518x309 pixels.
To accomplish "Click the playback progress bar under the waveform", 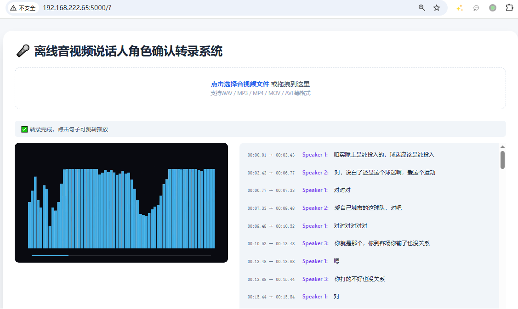I will [x=121, y=256].
